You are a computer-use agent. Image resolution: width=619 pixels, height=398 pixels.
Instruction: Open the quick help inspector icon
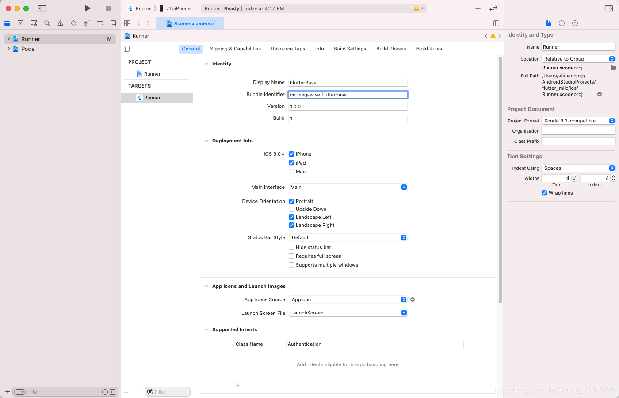click(x=575, y=23)
